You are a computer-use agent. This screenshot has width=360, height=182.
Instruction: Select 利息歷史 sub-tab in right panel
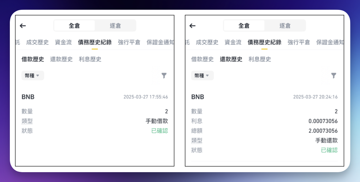(260, 59)
